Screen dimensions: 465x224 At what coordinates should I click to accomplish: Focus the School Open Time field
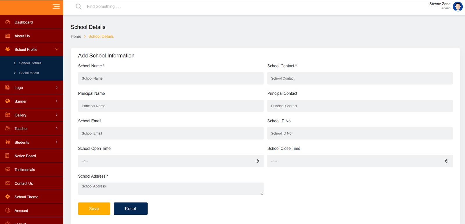coord(171,161)
